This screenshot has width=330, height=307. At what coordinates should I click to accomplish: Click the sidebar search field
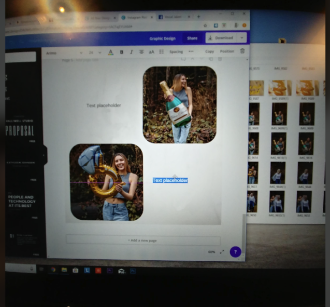click(x=20, y=57)
